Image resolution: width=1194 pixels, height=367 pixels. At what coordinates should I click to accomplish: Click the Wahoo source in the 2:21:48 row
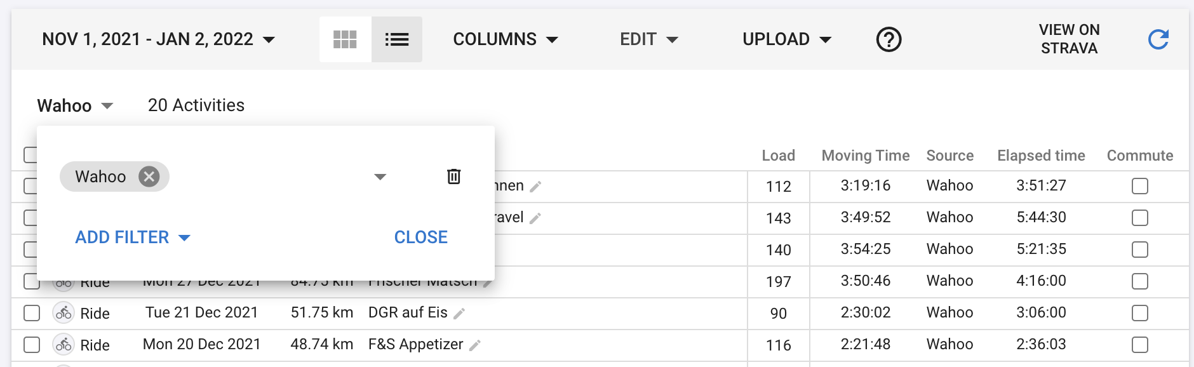(950, 344)
